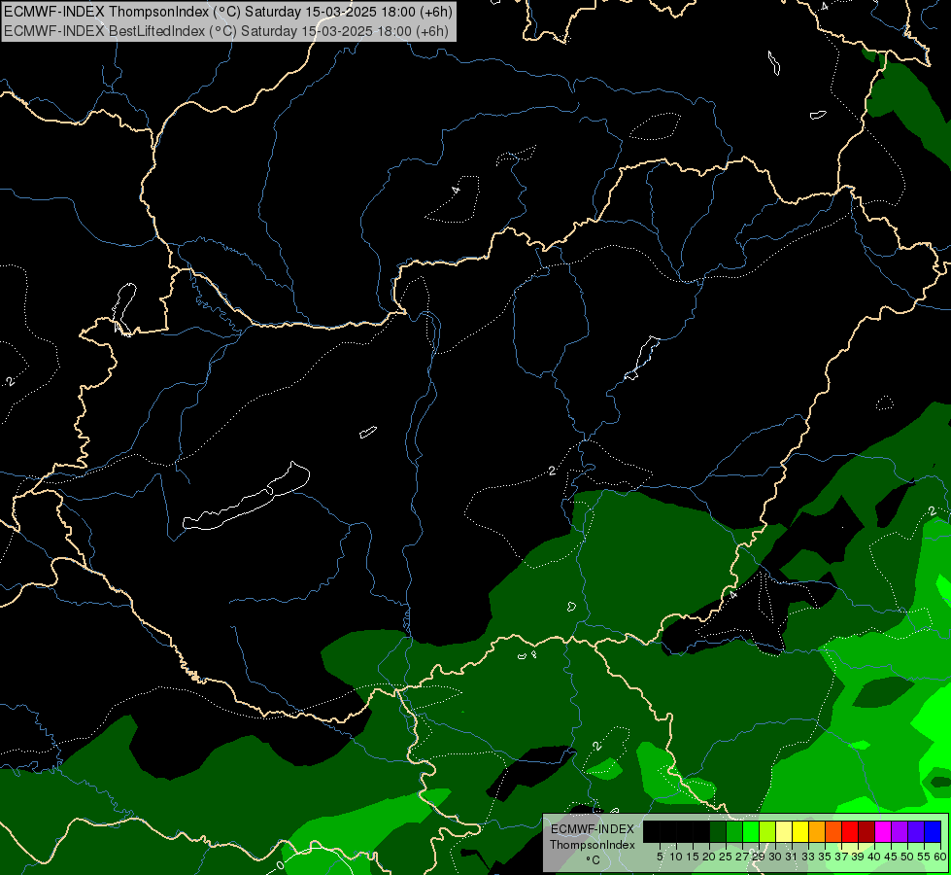The width and height of the screenshot is (951, 875).
Task: Click the legend tick label 50
Action: click(x=908, y=857)
